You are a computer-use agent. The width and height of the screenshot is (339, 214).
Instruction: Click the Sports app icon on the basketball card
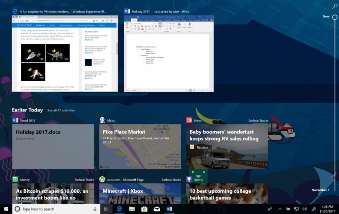[x=189, y=179]
